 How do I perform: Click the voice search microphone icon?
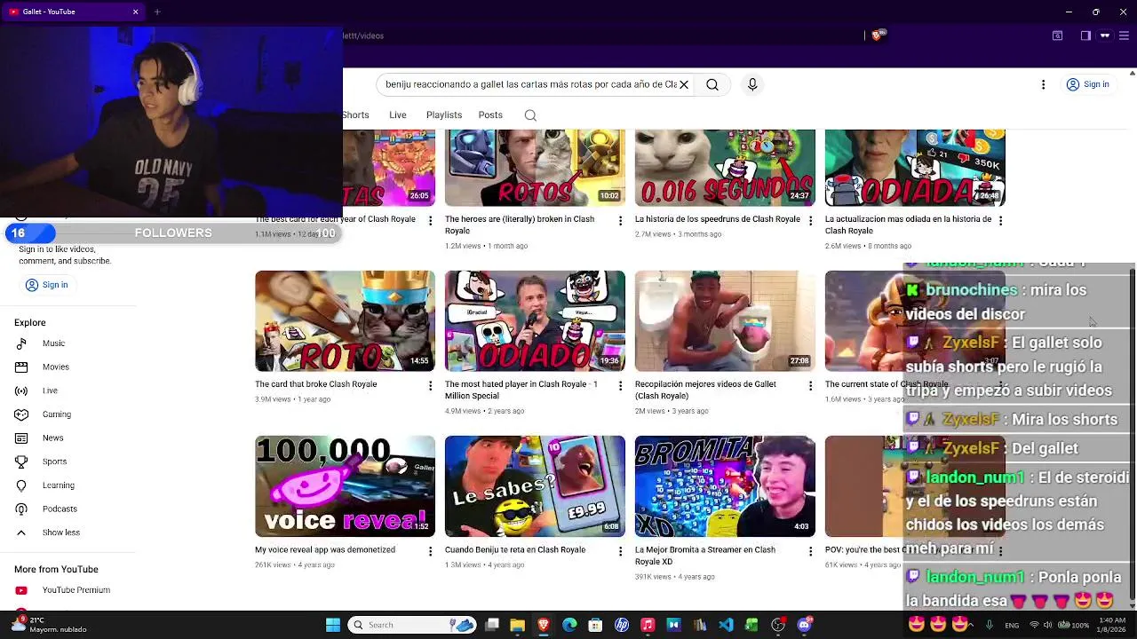click(752, 84)
